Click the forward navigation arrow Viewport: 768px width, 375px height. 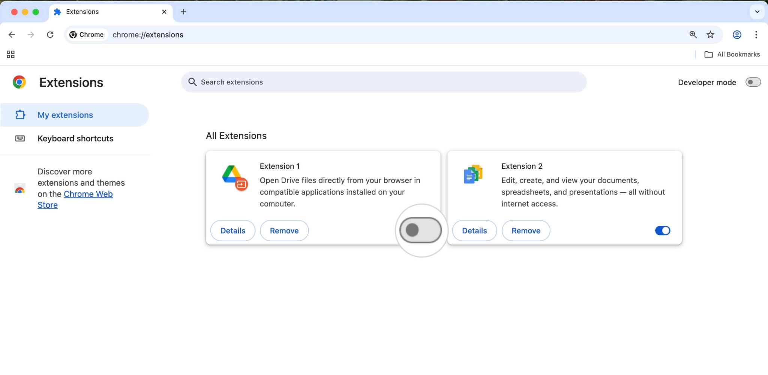[31, 35]
